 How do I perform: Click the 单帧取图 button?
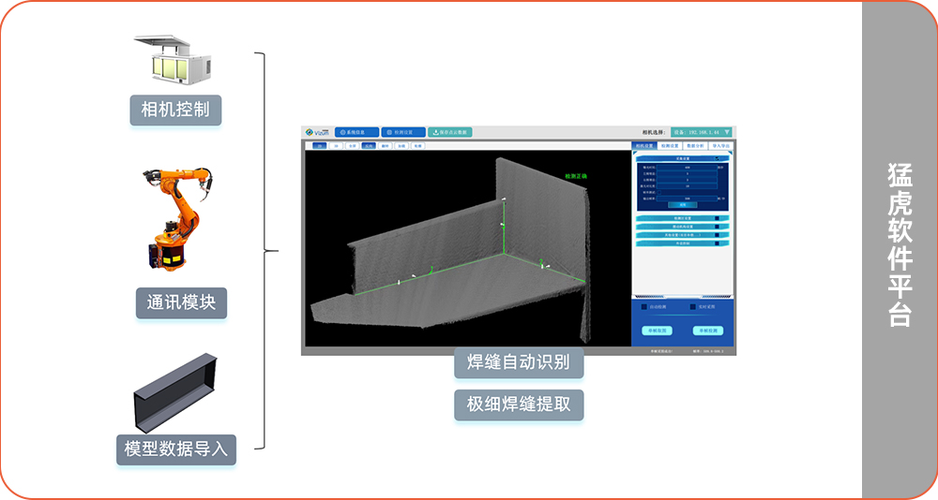coord(658,331)
